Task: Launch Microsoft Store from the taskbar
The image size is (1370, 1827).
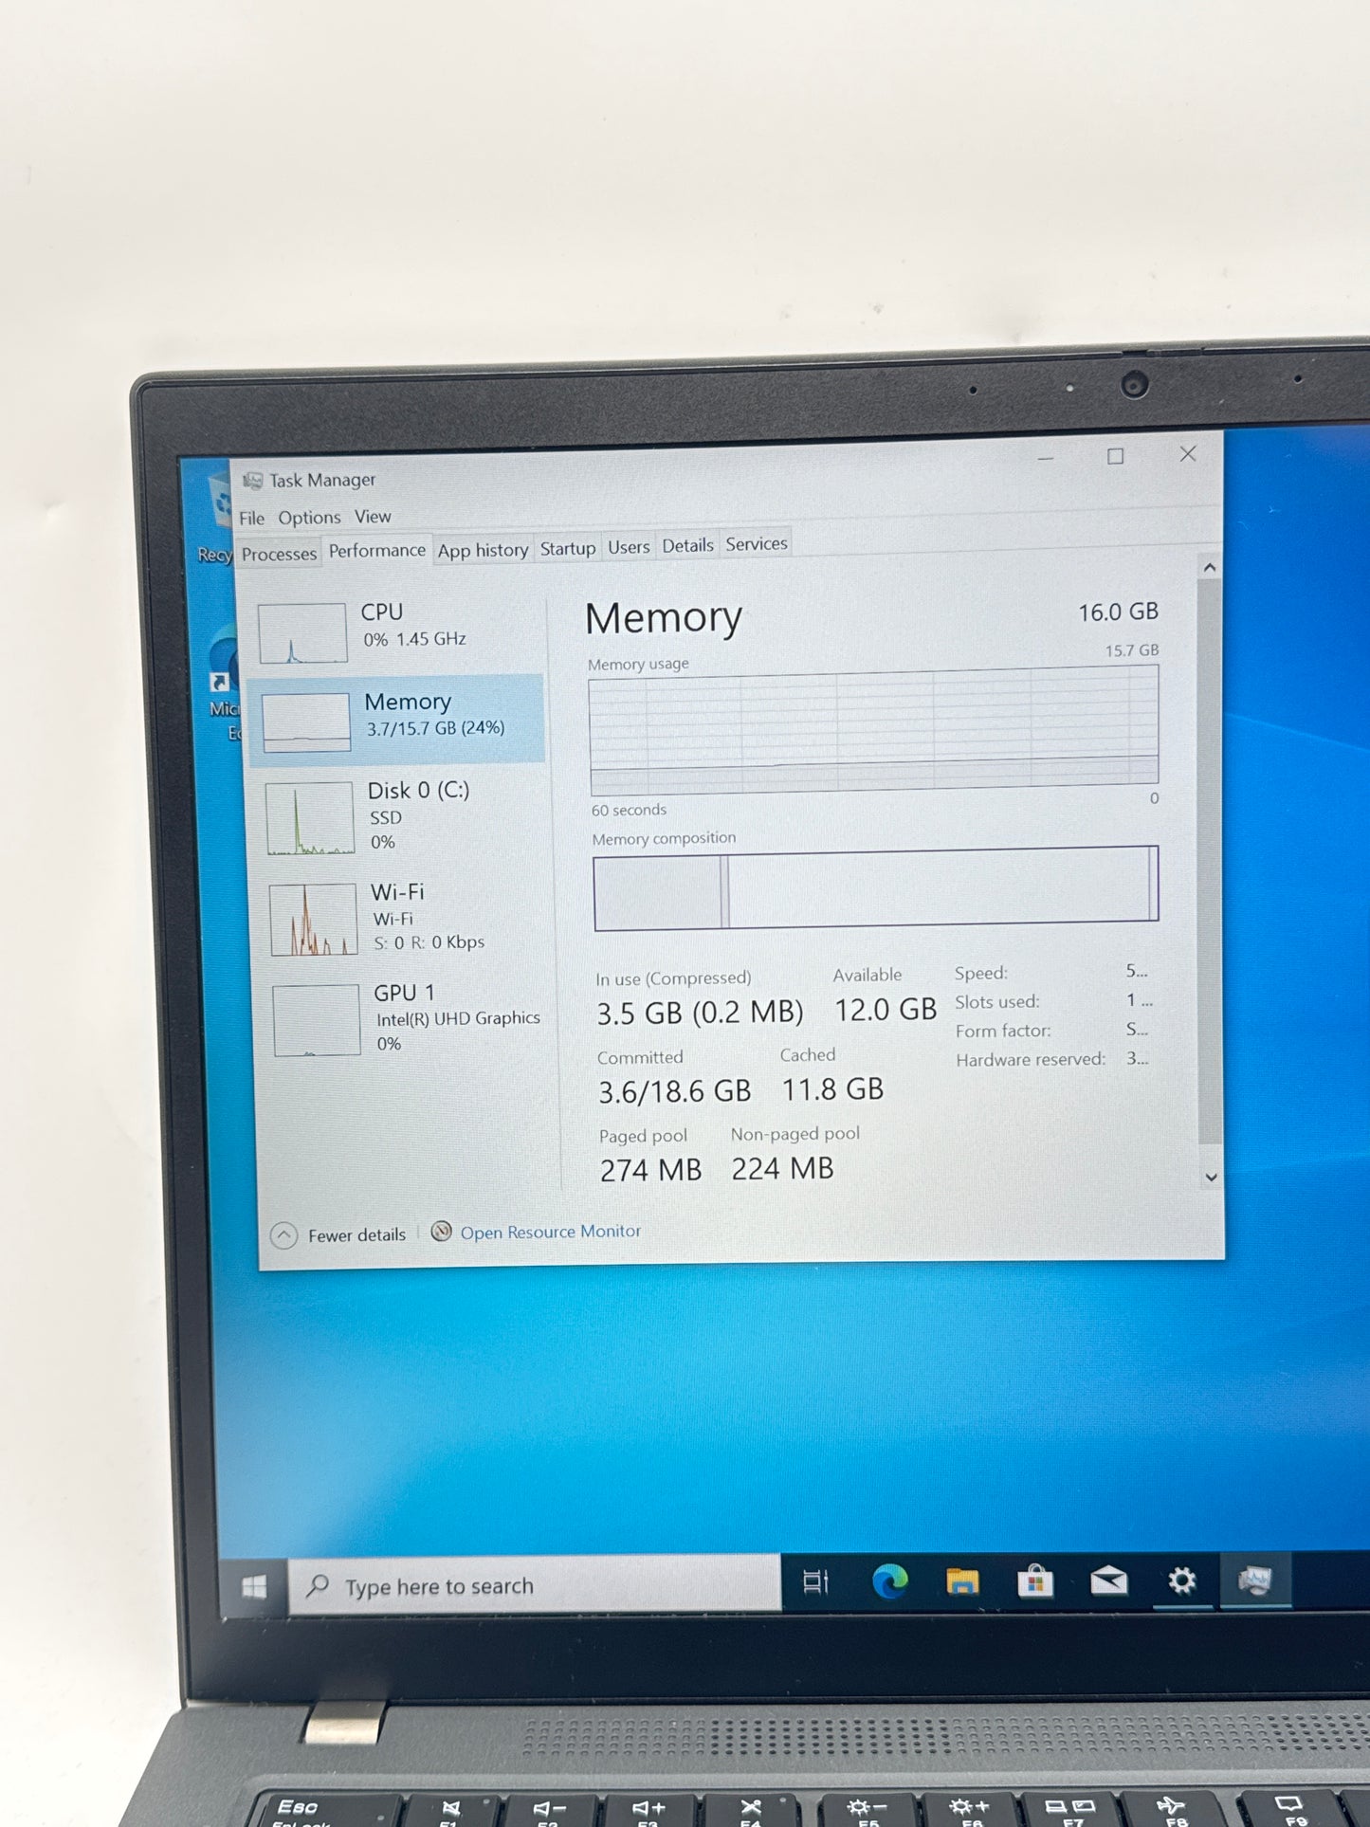Action: coord(1034,1581)
